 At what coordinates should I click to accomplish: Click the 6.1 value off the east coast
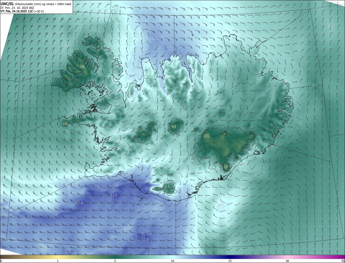point(315,85)
